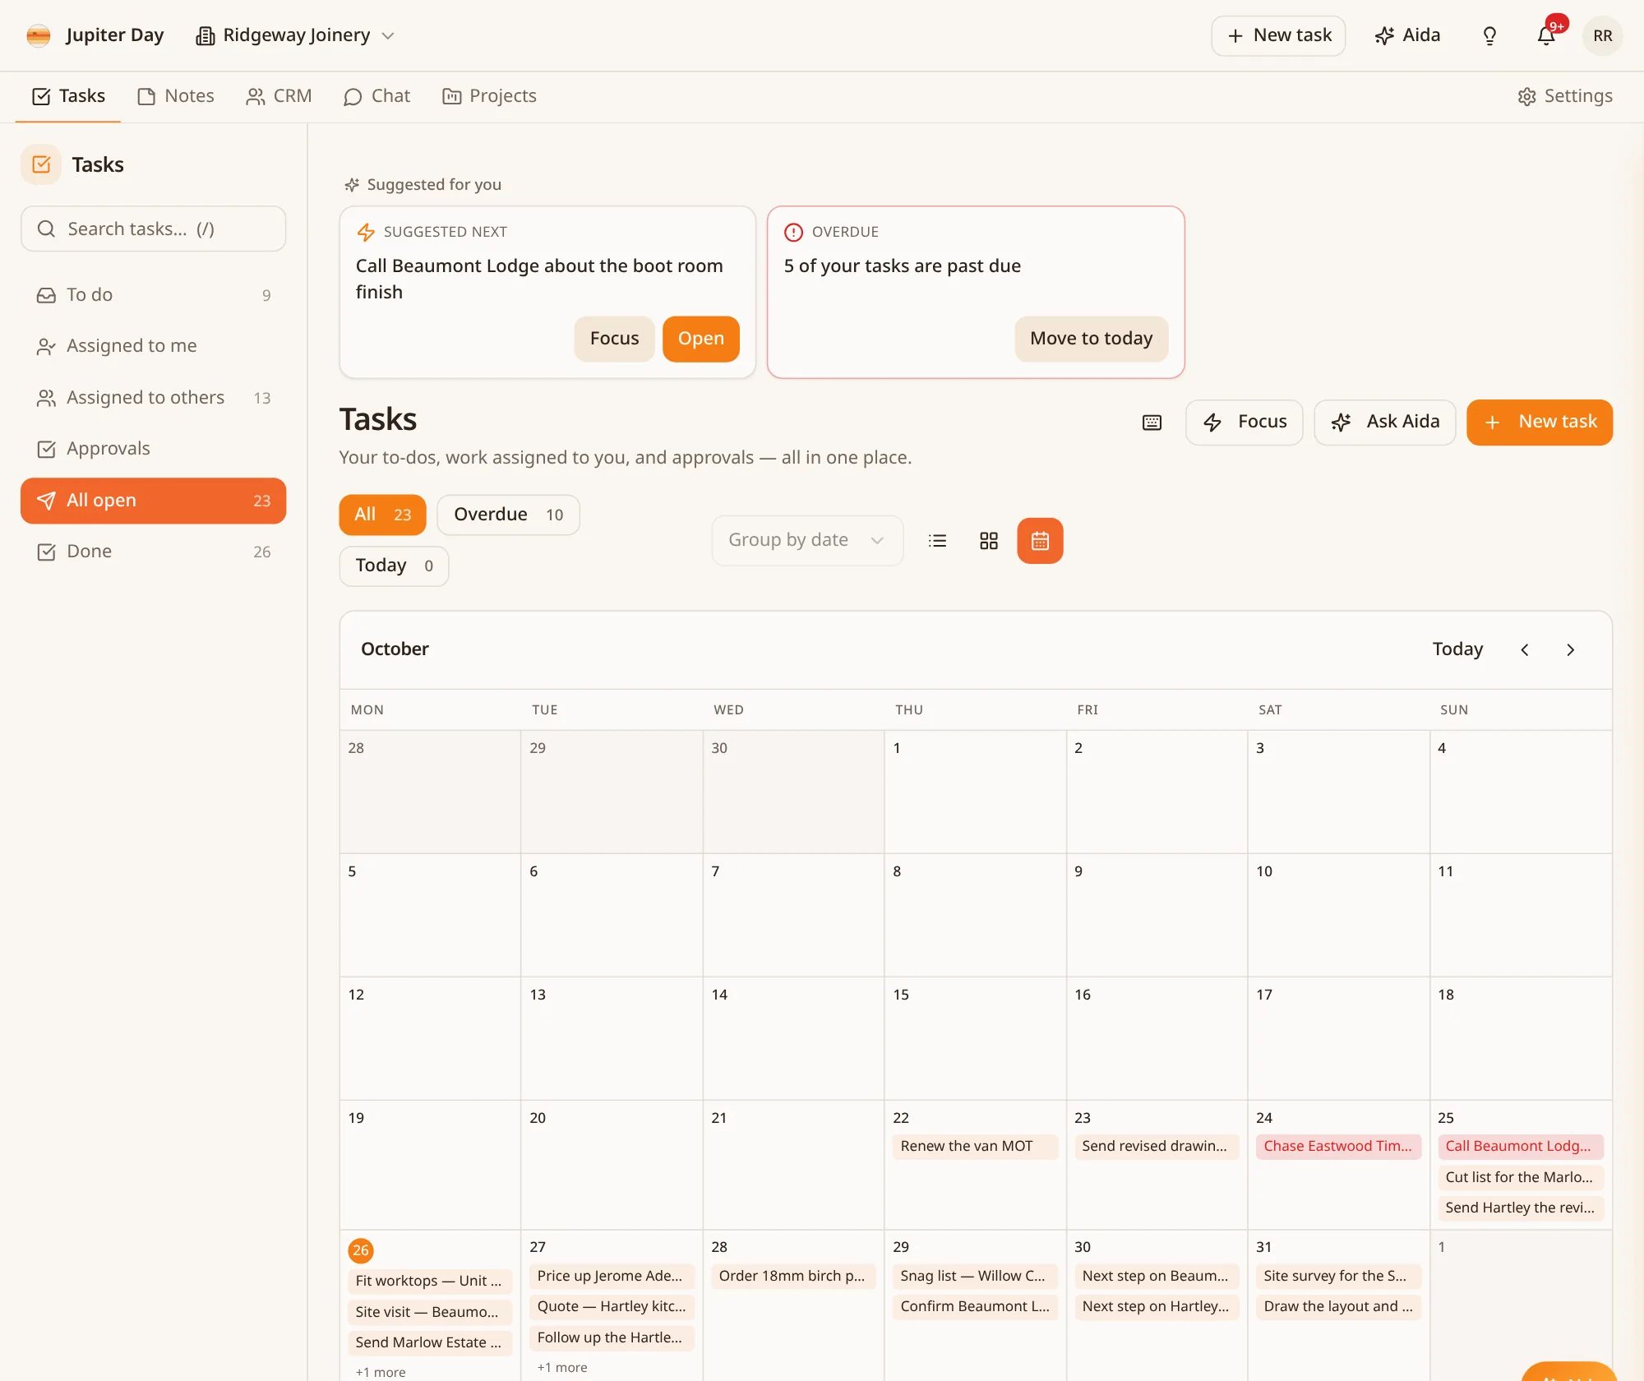This screenshot has width=1644, height=1381.
Task: Open Approvals in sidebar
Action: [153, 449]
